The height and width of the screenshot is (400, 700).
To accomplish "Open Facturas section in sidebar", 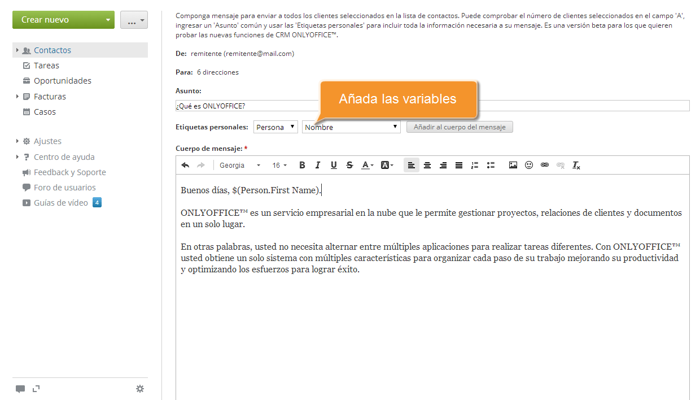I will (50, 97).
